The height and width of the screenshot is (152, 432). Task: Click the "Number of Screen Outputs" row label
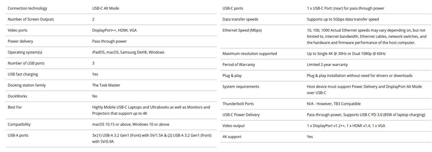31,19
